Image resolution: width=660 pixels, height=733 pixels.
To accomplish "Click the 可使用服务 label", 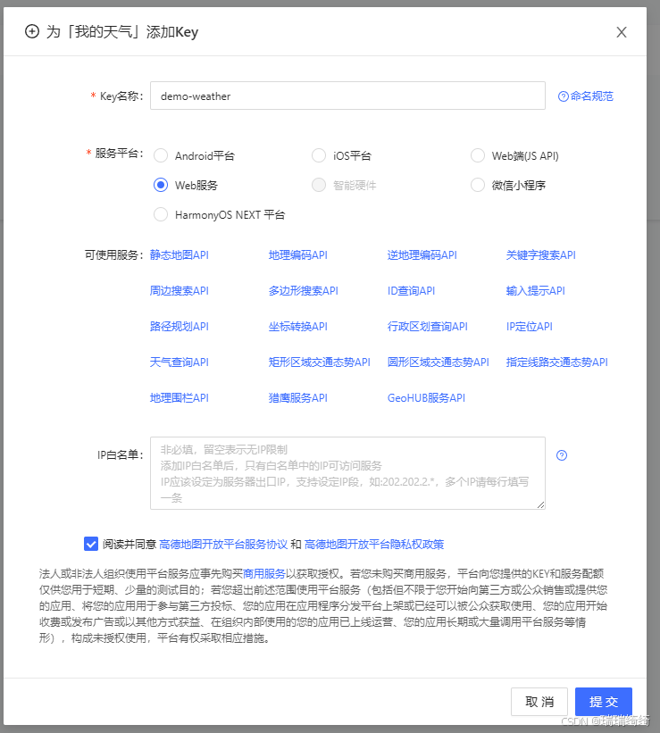I will (x=113, y=254).
